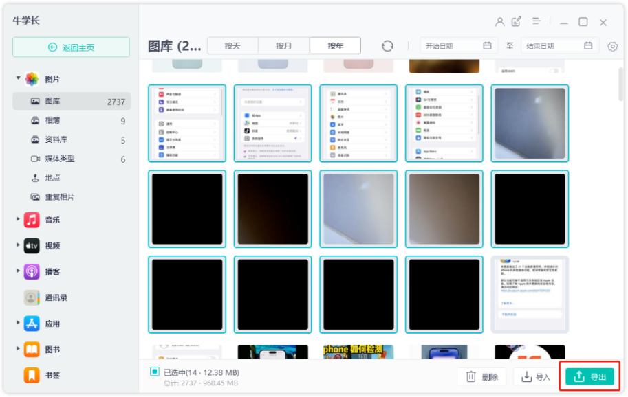Open gallery settings gear icon

point(612,47)
